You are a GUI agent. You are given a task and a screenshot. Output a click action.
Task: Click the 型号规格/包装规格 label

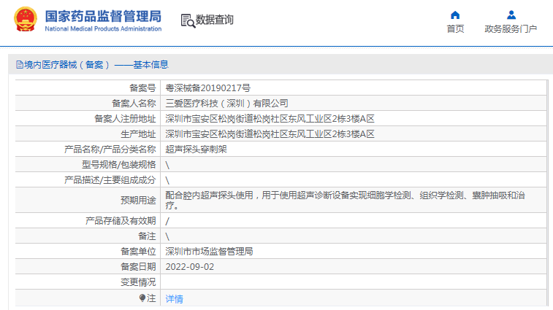[x=119, y=165]
